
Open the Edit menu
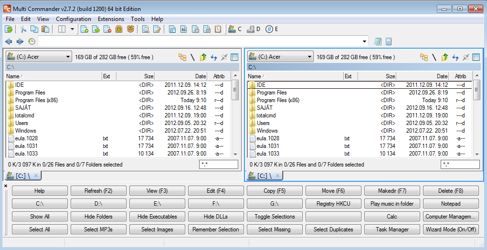click(x=26, y=19)
